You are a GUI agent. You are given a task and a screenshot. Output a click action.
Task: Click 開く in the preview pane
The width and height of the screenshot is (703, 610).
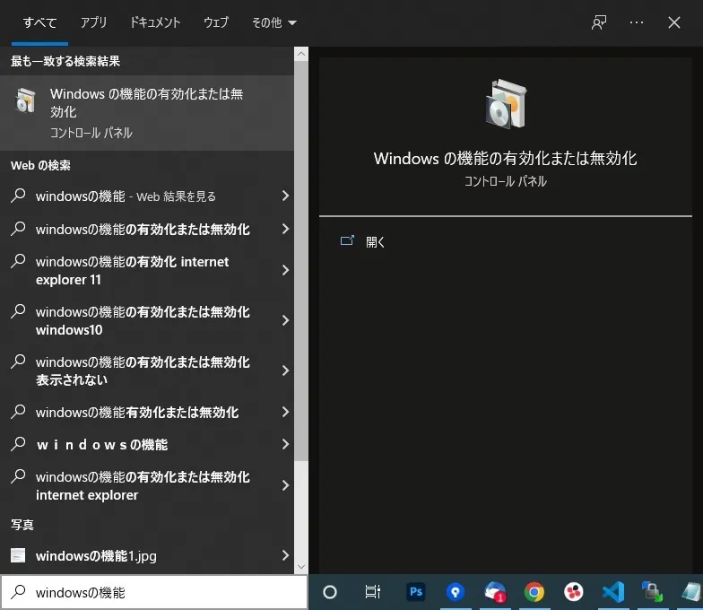(375, 242)
